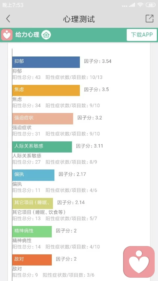Image resolution: width=158 pixels, height=281 pixels.
Task: Tap the green 人际关系敏感 bar
Action: [x=42, y=147]
